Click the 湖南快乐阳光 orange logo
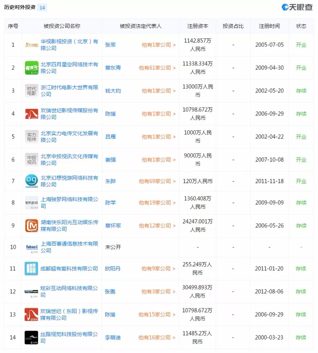This screenshot has height=353, width=318. (x=31, y=226)
